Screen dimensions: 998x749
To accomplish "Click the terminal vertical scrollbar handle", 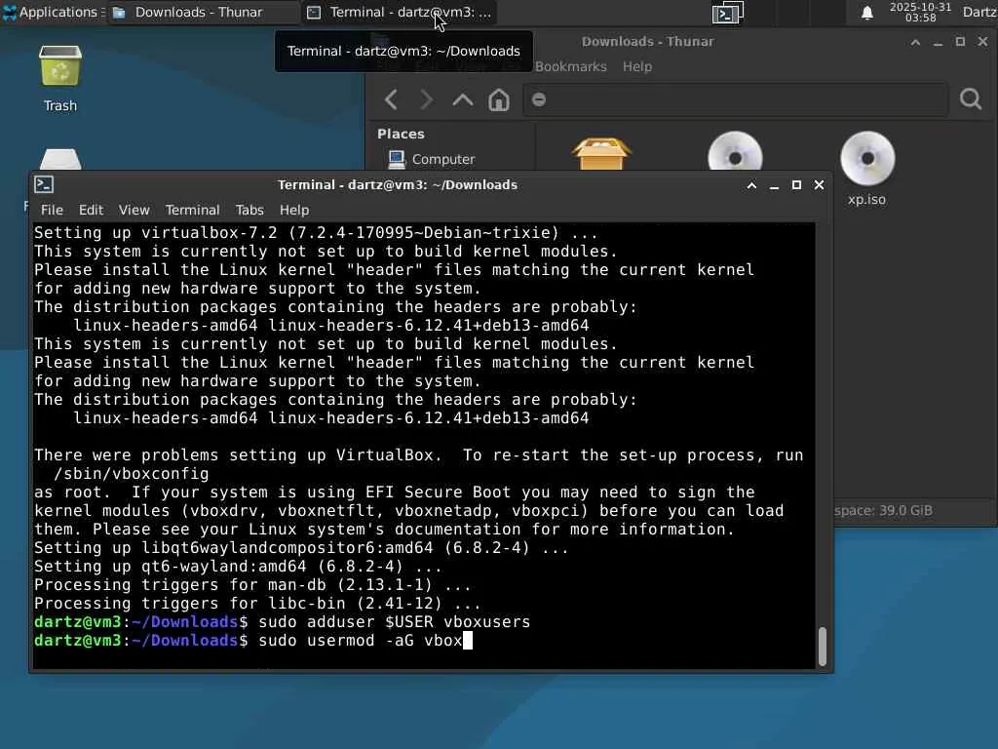I will pyautogui.click(x=823, y=647).
